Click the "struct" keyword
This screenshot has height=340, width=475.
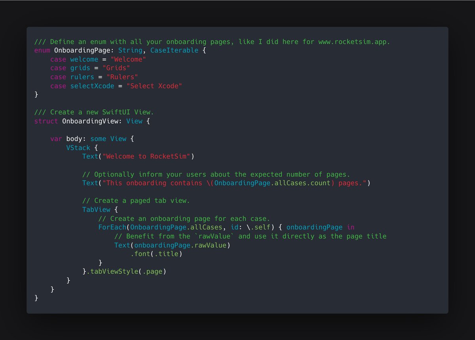coord(46,121)
